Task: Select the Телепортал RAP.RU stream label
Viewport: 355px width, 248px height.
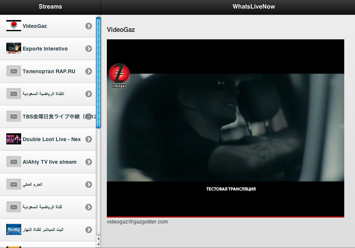Action: pyautogui.click(x=49, y=71)
